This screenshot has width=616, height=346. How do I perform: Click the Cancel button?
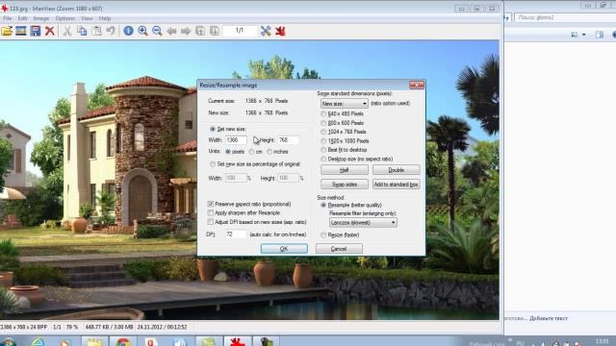pyautogui.click(x=339, y=249)
